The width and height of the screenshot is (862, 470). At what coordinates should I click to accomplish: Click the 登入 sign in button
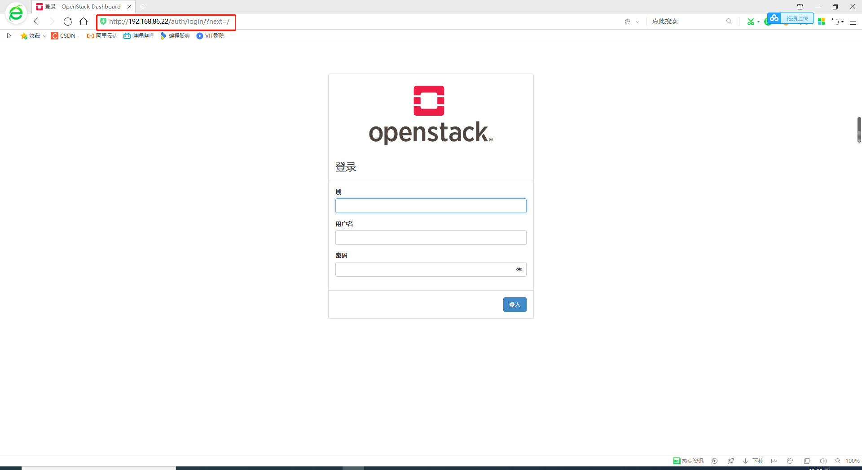click(x=515, y=305)
